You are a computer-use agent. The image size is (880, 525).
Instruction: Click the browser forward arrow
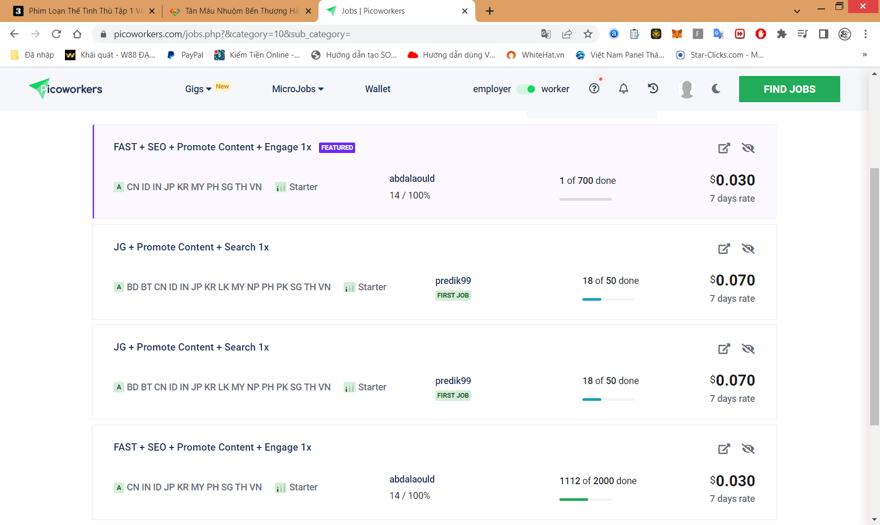click(x=35, y=34)
